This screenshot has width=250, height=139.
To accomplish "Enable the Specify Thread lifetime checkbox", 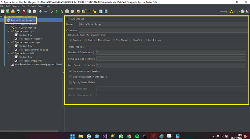I will [70, 82].
